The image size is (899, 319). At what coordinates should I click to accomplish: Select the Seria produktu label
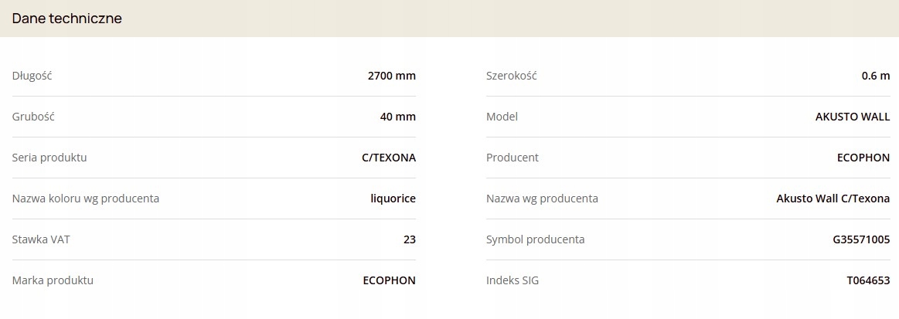pos(49,158)
